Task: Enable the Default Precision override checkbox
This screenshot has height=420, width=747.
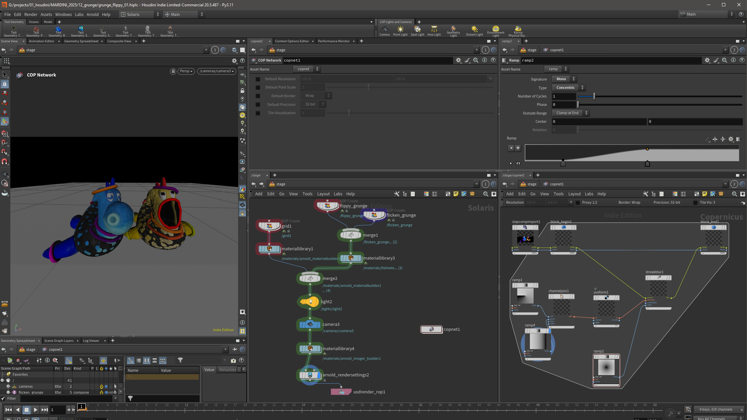Action: pos(258,105)
